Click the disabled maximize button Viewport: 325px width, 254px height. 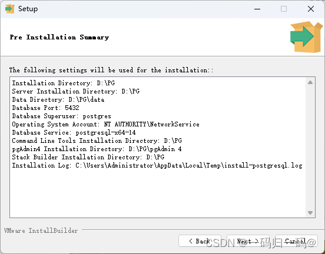click(x=284, y=9)
